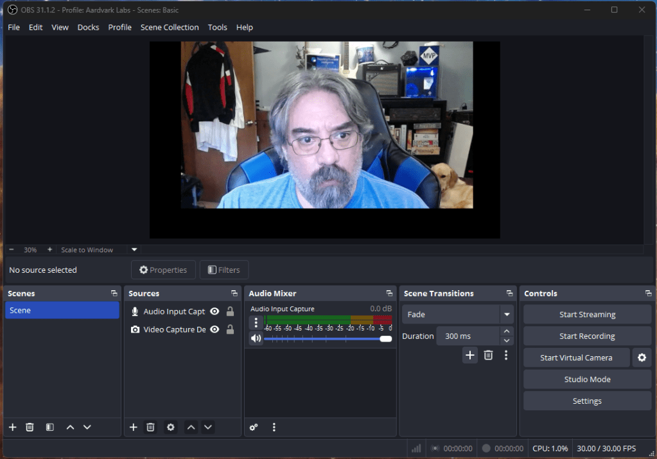This screenshot has width=657, height=459.
Task: Enter Studio Mode
Action: 587,379
